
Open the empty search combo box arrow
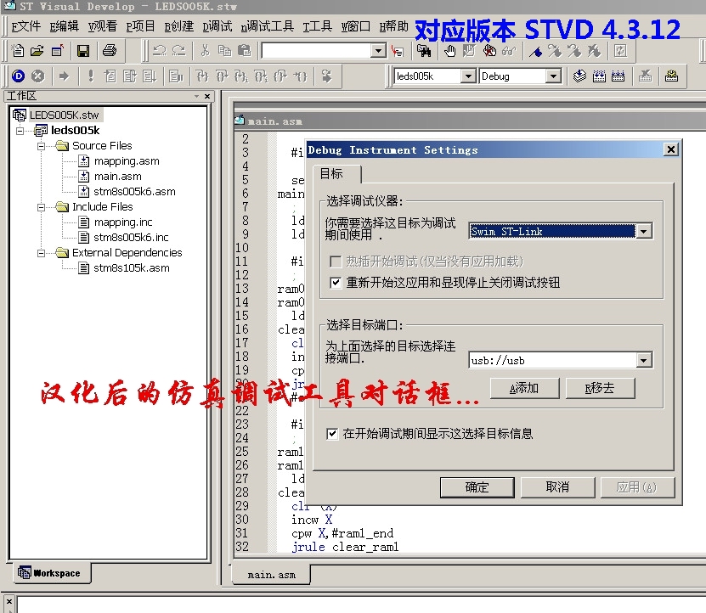coord(378,51)
